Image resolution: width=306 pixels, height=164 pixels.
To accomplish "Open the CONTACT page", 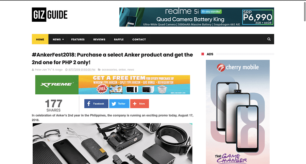I will click(139, 39).
